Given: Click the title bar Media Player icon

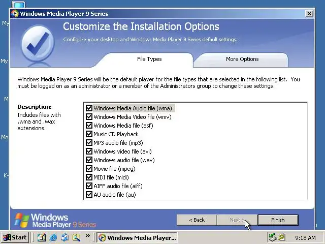Looking at the screenshot, I should point(15,14).
